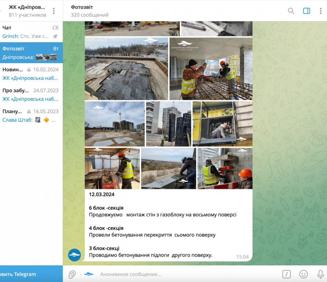This screenshot has height=282, width=327.
Task: Click text 'Провели бетонування перекриття сьомого поверху'
Action: (152, 235)
